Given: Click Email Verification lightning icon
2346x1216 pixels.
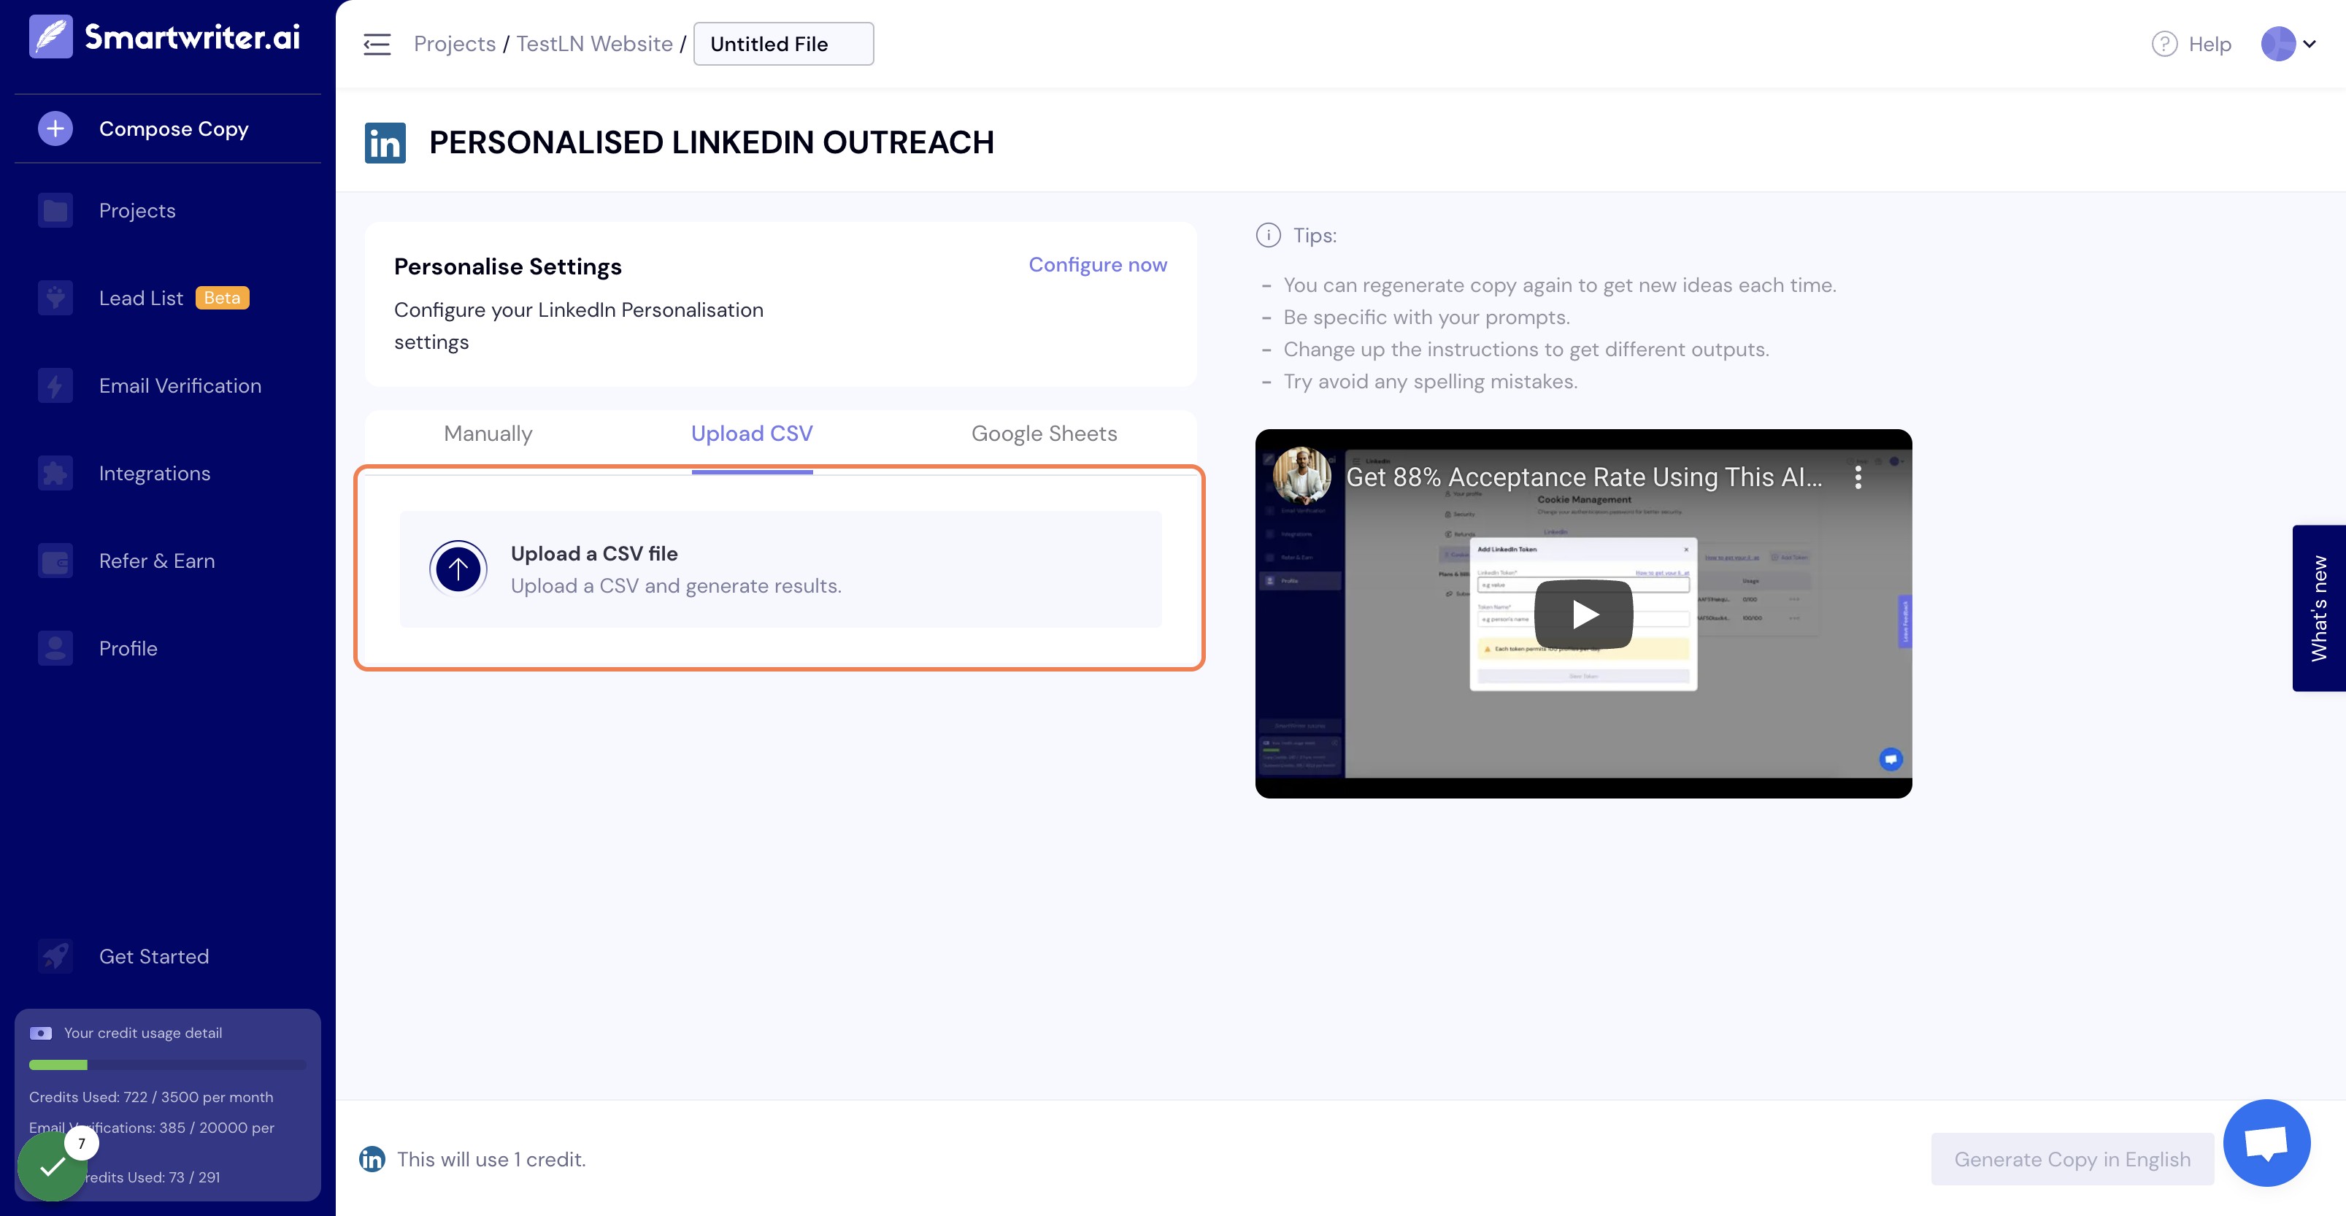Looking at the screenshot, I should pos(55,385).
